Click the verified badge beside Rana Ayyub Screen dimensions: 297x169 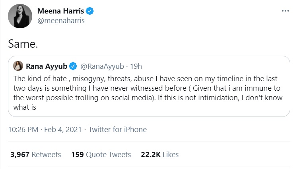click(74, 66)
